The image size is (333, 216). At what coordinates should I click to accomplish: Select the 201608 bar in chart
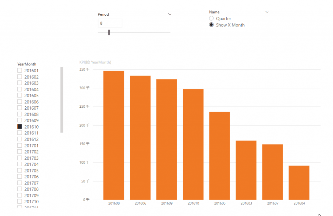coord(113,135)
